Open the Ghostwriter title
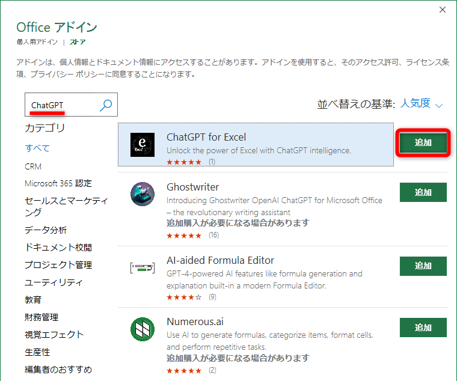The image size is (457, 381). point(192,187)
